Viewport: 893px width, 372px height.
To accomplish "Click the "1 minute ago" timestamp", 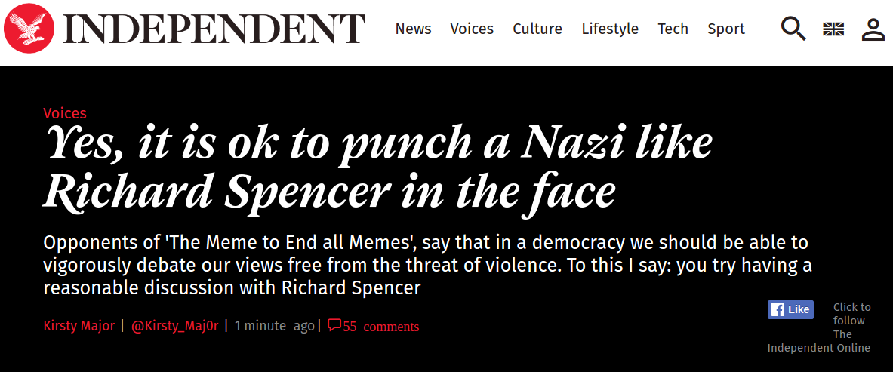I will click(274, 326).
